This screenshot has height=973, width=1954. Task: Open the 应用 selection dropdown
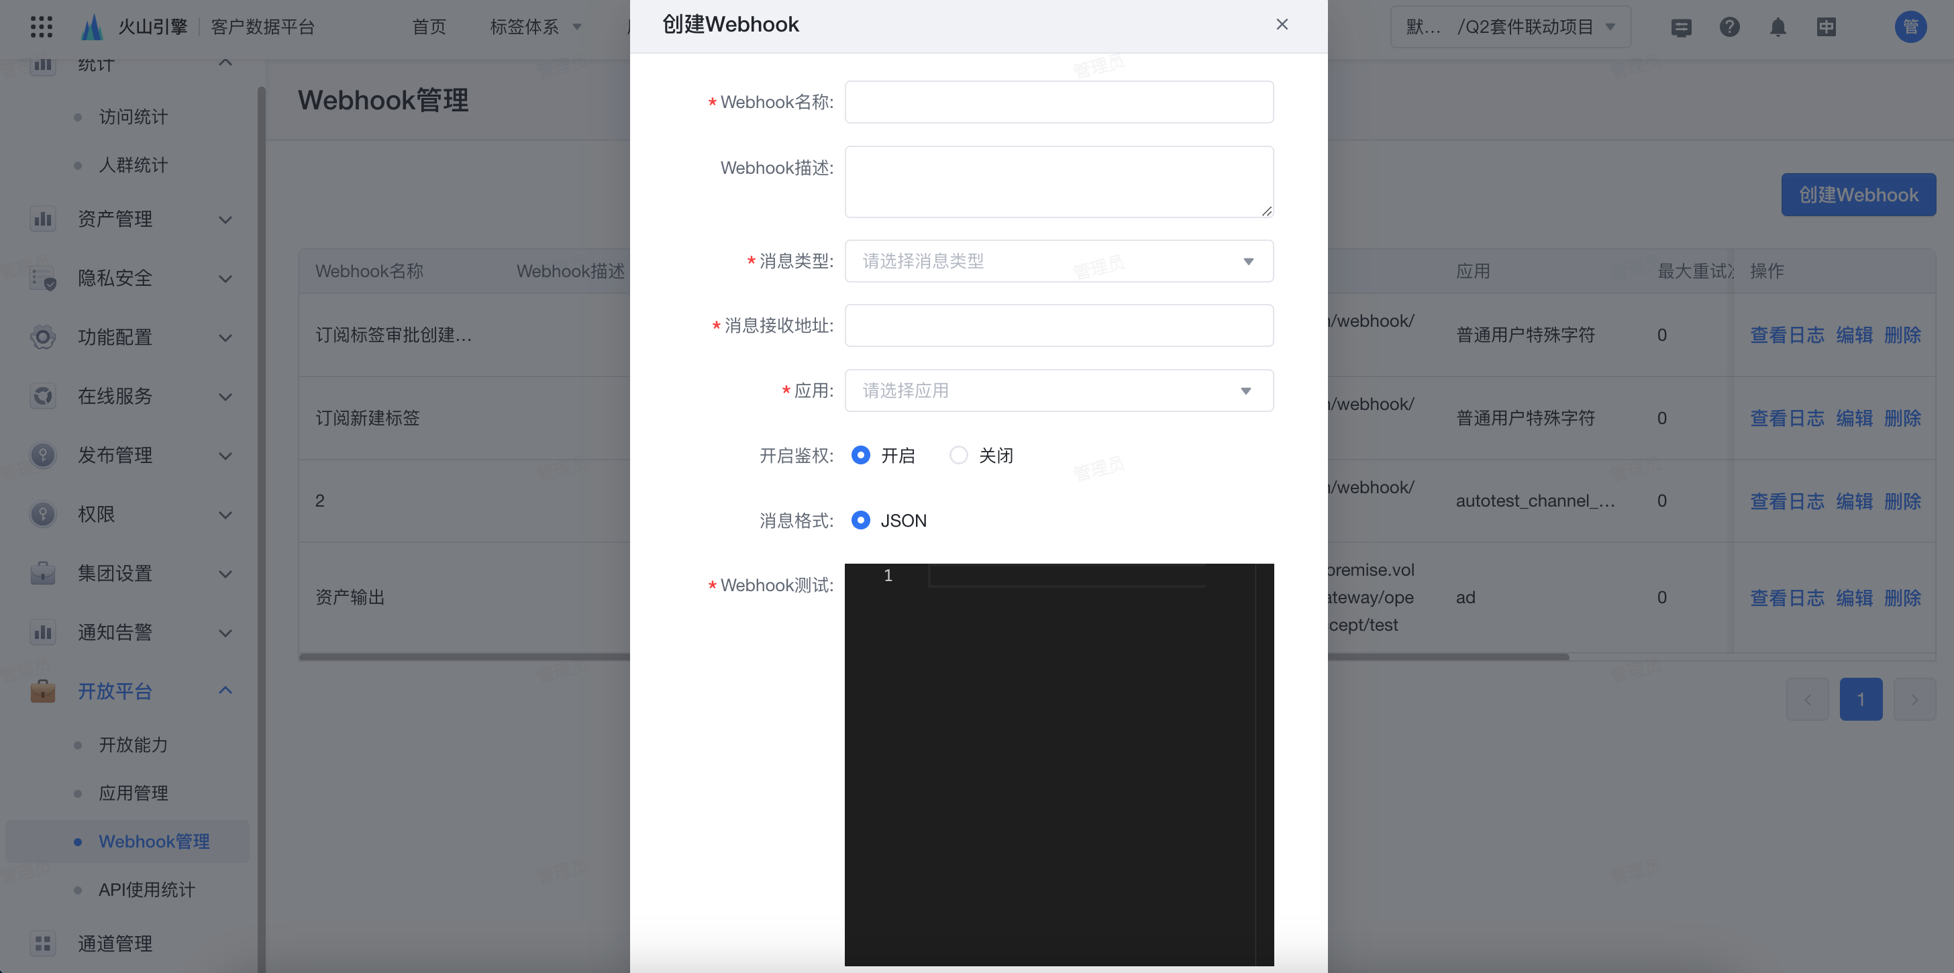pyautogui.click(x=1059, y=391)
